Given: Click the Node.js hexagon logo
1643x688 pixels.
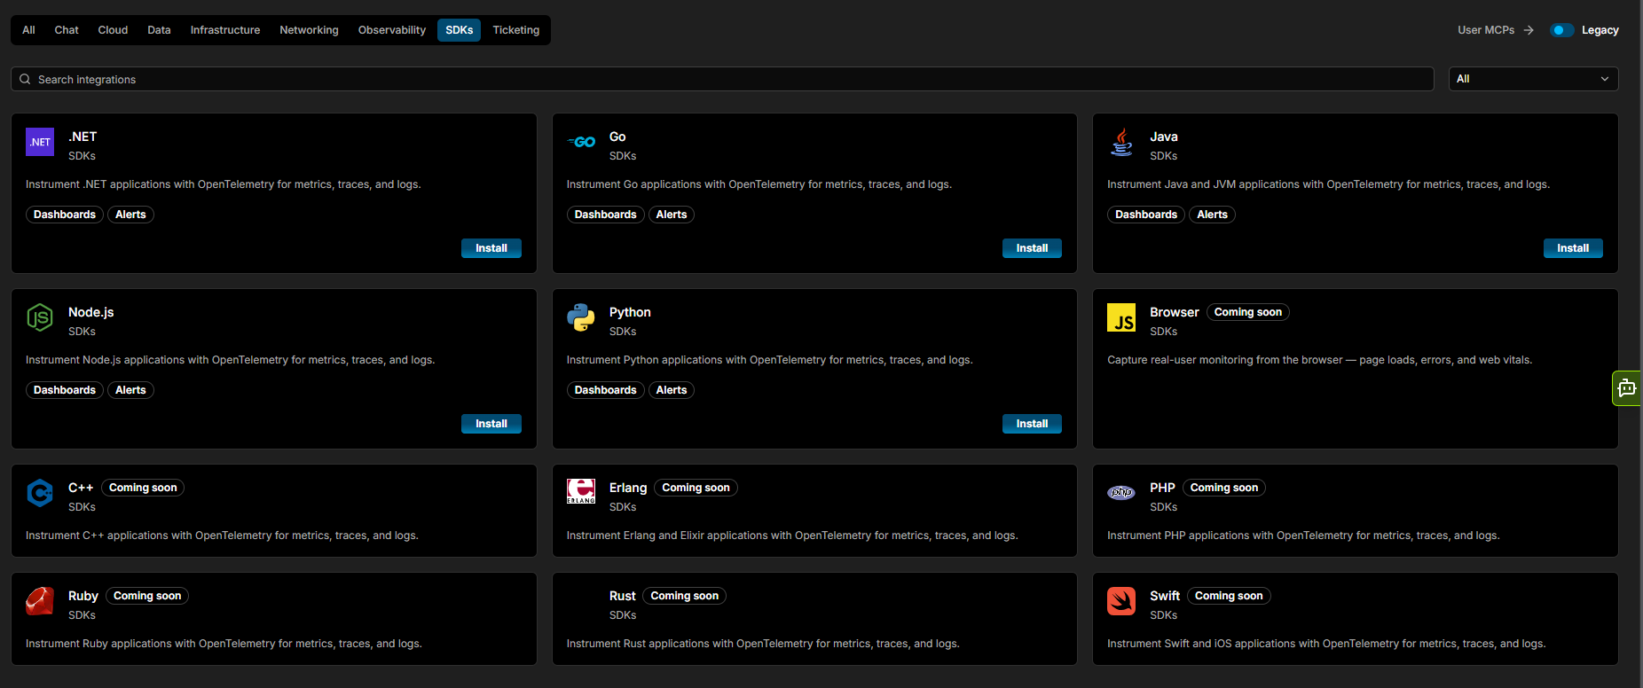Looking at the screenshot, I should (x=40, y=317).
